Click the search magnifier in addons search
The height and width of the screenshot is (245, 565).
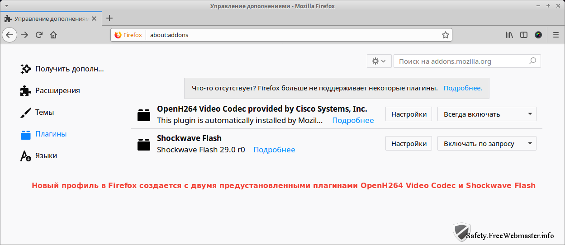[532, 61]
